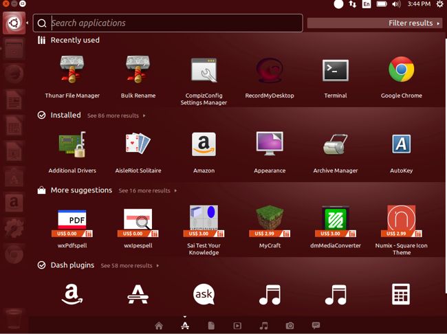The image size is (447, 334).
Task: Open the sound volume indicator
Action: (x=396, y=4)
